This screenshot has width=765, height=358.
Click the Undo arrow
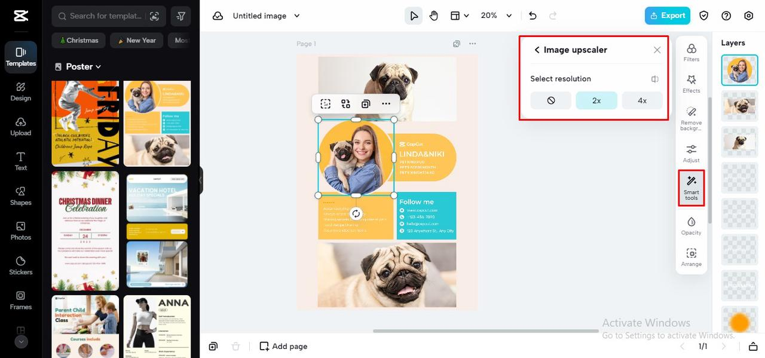click(533, 16)
